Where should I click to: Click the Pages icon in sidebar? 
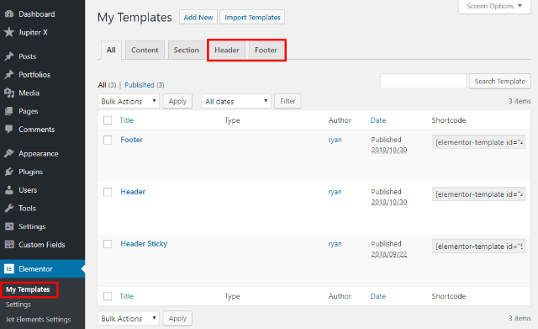9,111
